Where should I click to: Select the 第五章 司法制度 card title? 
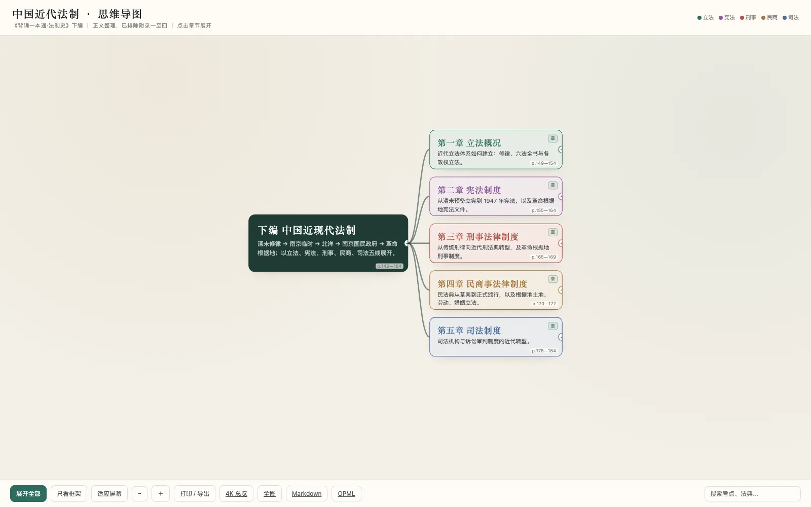tap(469, 331)
